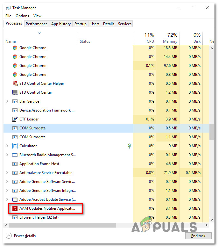Screen dimensions: 218x247
Task: Click the COM Surrogate icon on the 1.1 MB row
Action: pyautogui.click(x=15, y=137)
